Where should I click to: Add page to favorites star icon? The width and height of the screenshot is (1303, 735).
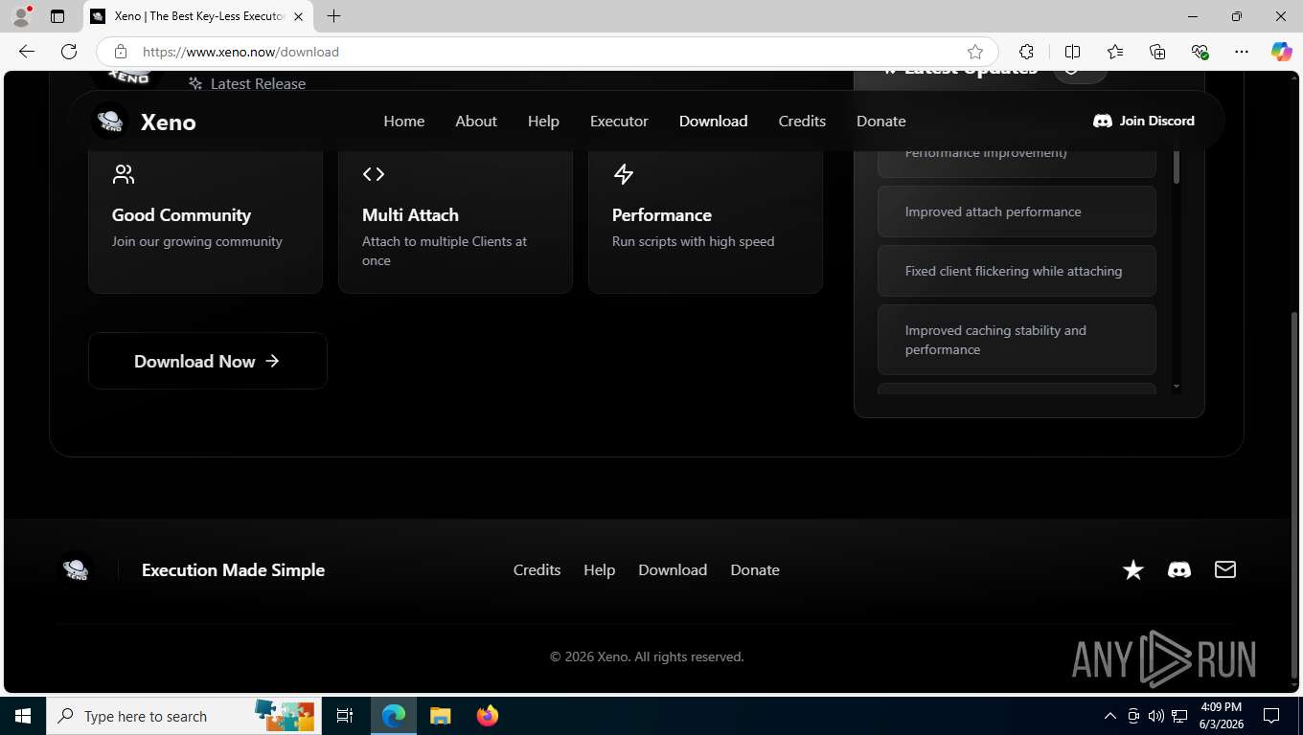pos(975,52)
